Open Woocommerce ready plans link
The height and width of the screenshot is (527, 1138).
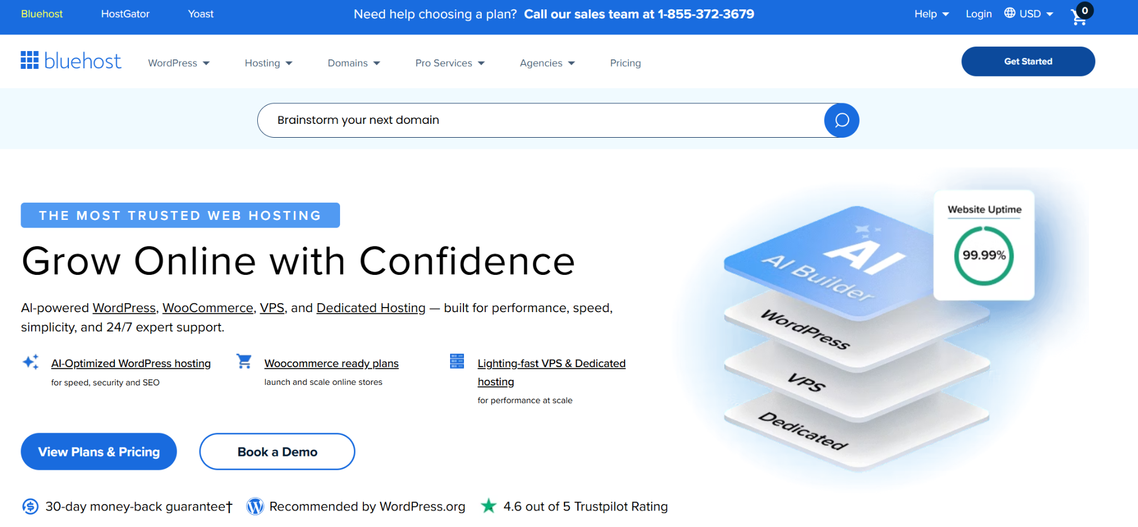click(x=331, y=363)
